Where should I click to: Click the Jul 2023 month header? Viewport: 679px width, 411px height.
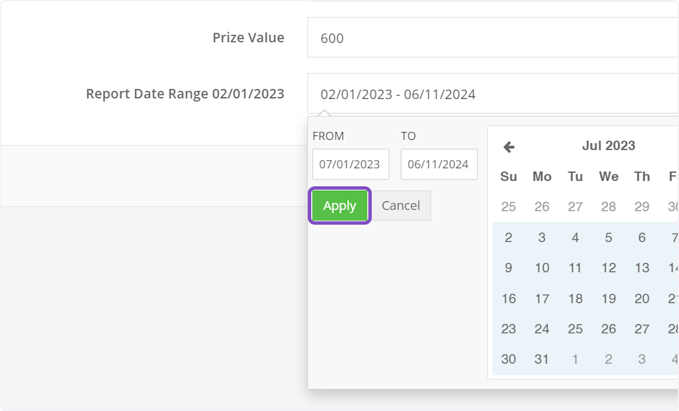pyautogui.click(x=608, y=146)
